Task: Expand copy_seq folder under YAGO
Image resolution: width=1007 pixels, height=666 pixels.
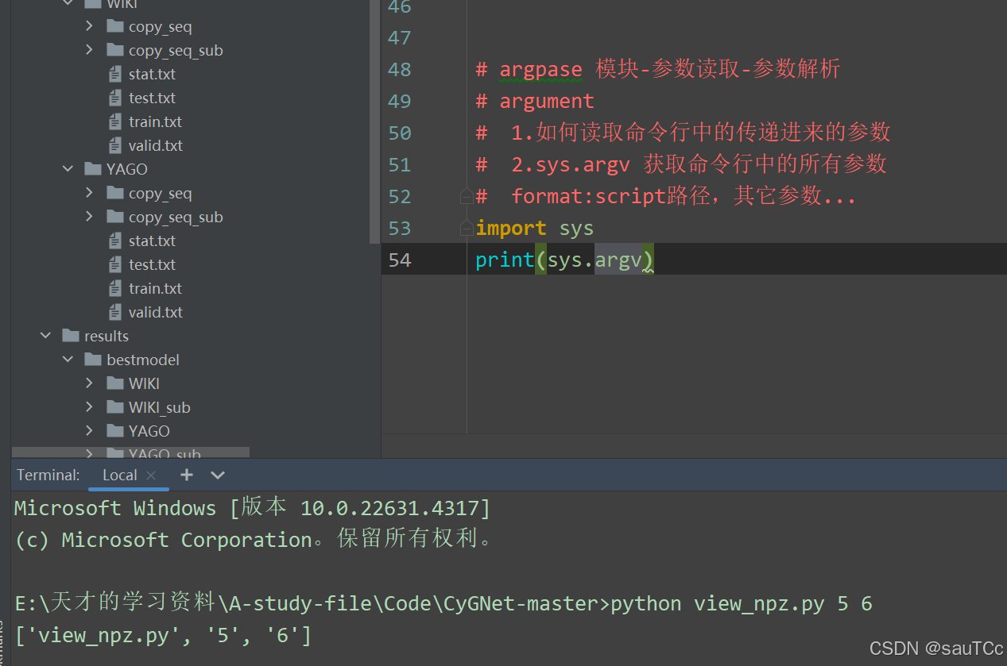Action: 90,193
